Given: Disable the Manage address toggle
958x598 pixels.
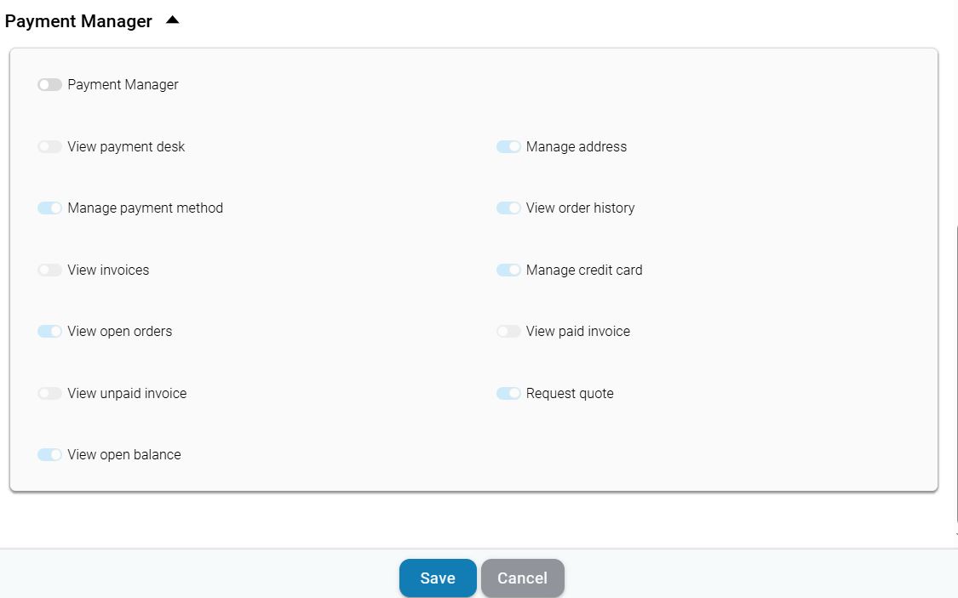Looking at the screenshot, I should click(x=508, y=147).
